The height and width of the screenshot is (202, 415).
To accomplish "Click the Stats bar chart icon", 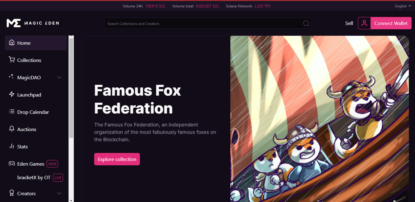I will 12,146.
